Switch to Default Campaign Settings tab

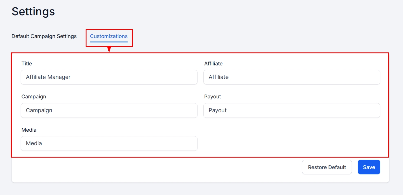[44, 36]
